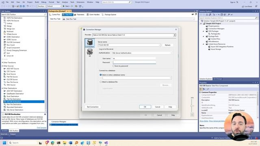Screen dimensions: 260x146
Task: Collapse Other Destinations group in toolbox
Action: 2,88
